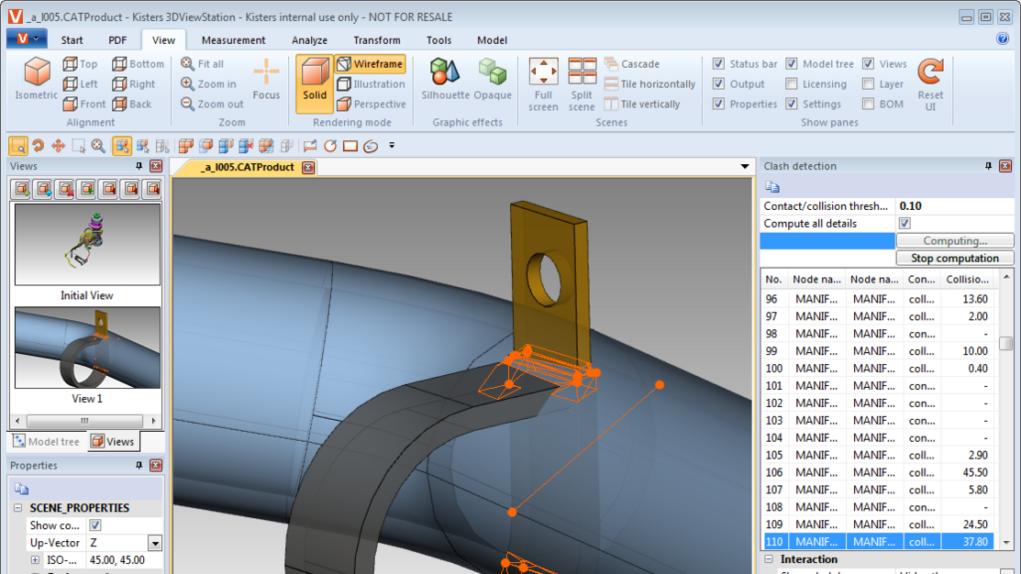The image size is (1021, 574).
Task: Cascade the scene windows
Action: point(632,64)
